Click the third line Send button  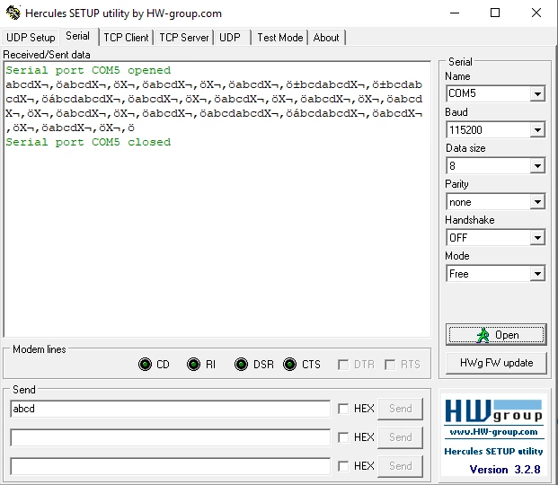coord(401,466)
